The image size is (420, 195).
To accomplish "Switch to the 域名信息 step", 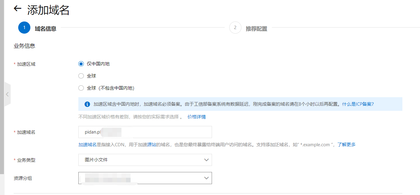I will coord(46,29).
